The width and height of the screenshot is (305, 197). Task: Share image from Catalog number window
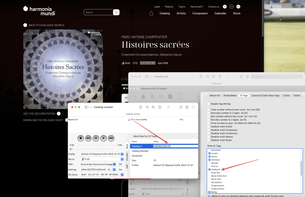pos(160,107)
